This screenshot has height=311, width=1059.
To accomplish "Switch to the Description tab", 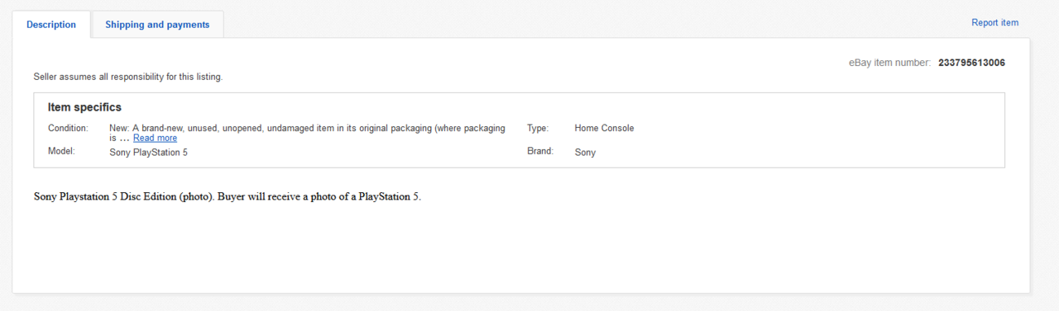I will (x=51, y=25).
